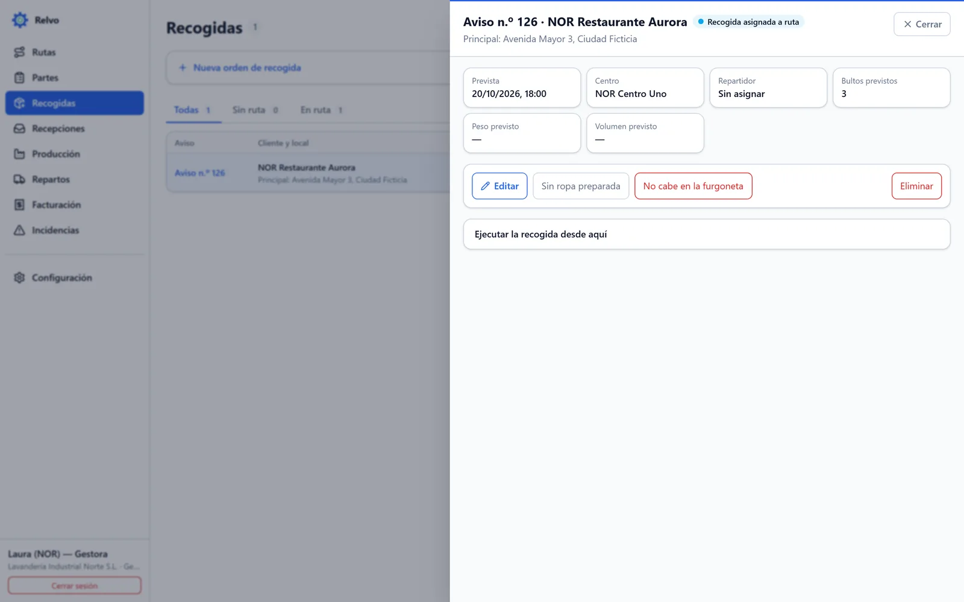Click the Repartidor 'Sin asignar' card
The width and height of the screenshot is (964, 602).
(x=768, y=88)
